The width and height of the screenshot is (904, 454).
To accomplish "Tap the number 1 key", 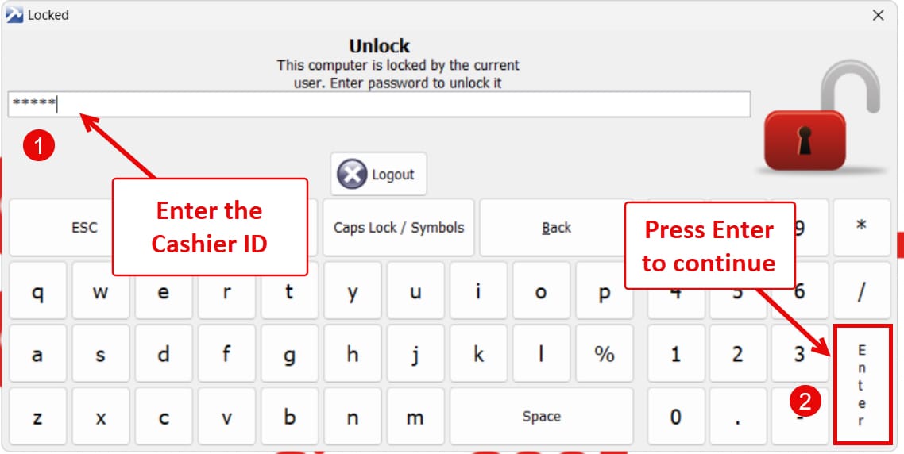I will pyautogui.click(x=674, y=354).
